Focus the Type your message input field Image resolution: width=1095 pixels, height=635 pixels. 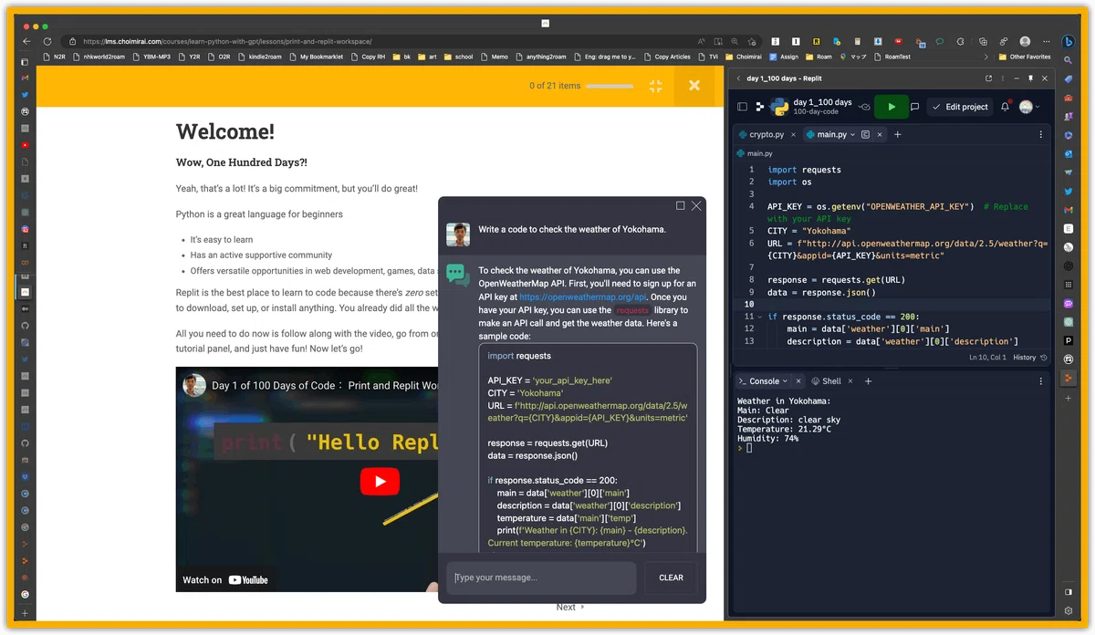pyautogui.click(x=541, y=578)
